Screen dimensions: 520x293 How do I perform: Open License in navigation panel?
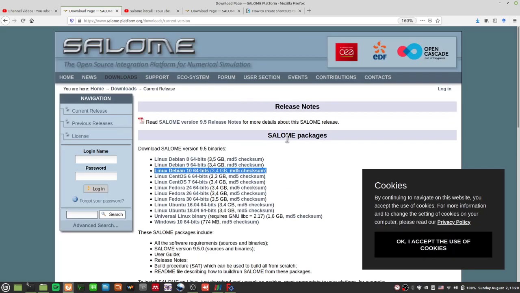tap(80, 136)
